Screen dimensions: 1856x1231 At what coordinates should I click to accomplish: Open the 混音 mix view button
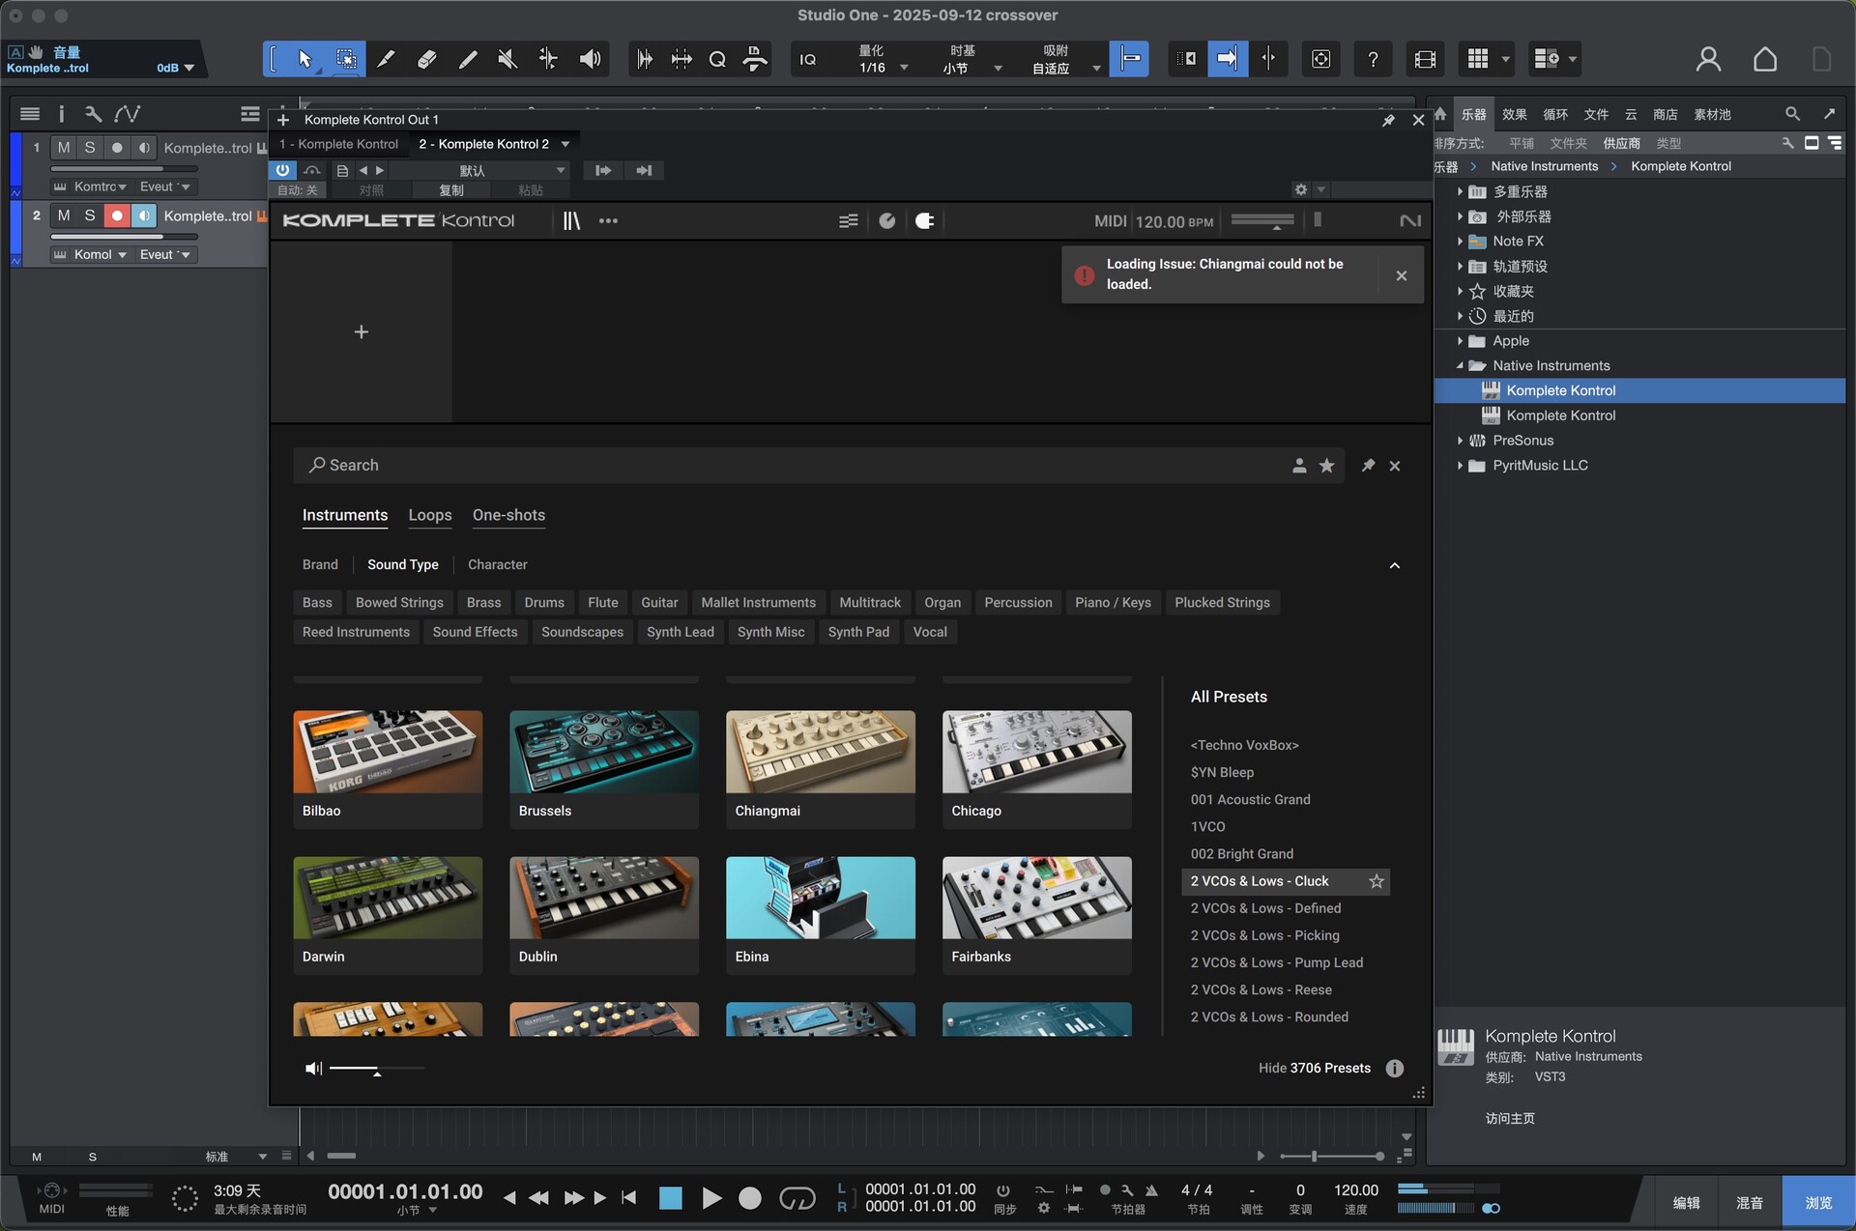tap(1750, 1203)
